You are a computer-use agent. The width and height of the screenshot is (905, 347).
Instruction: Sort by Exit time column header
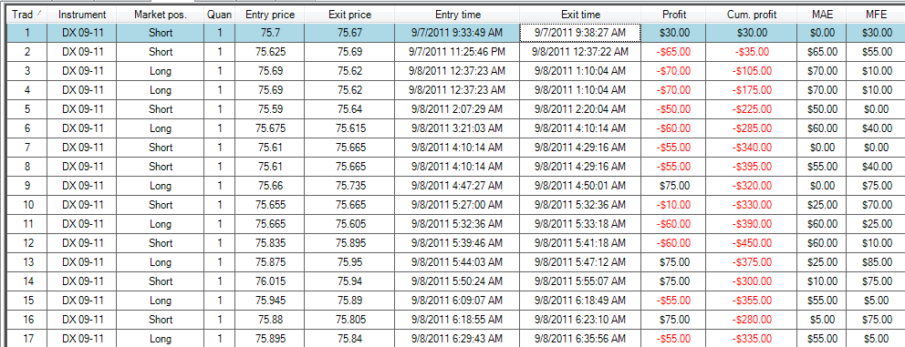(580, 15)
